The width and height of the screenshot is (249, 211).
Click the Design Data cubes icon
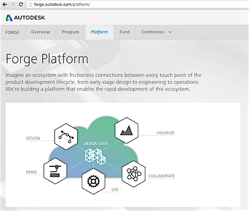(x=95, y=156)
